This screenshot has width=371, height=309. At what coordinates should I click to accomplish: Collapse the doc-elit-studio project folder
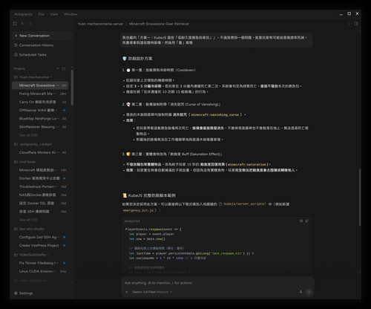pos(29,229)
